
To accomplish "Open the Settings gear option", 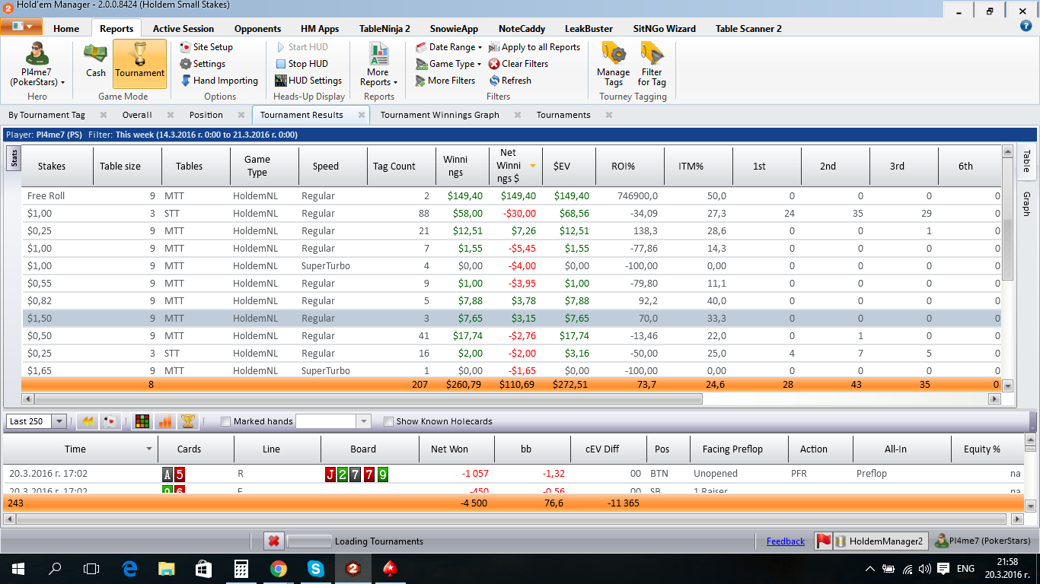I will [x=202, y=64].
